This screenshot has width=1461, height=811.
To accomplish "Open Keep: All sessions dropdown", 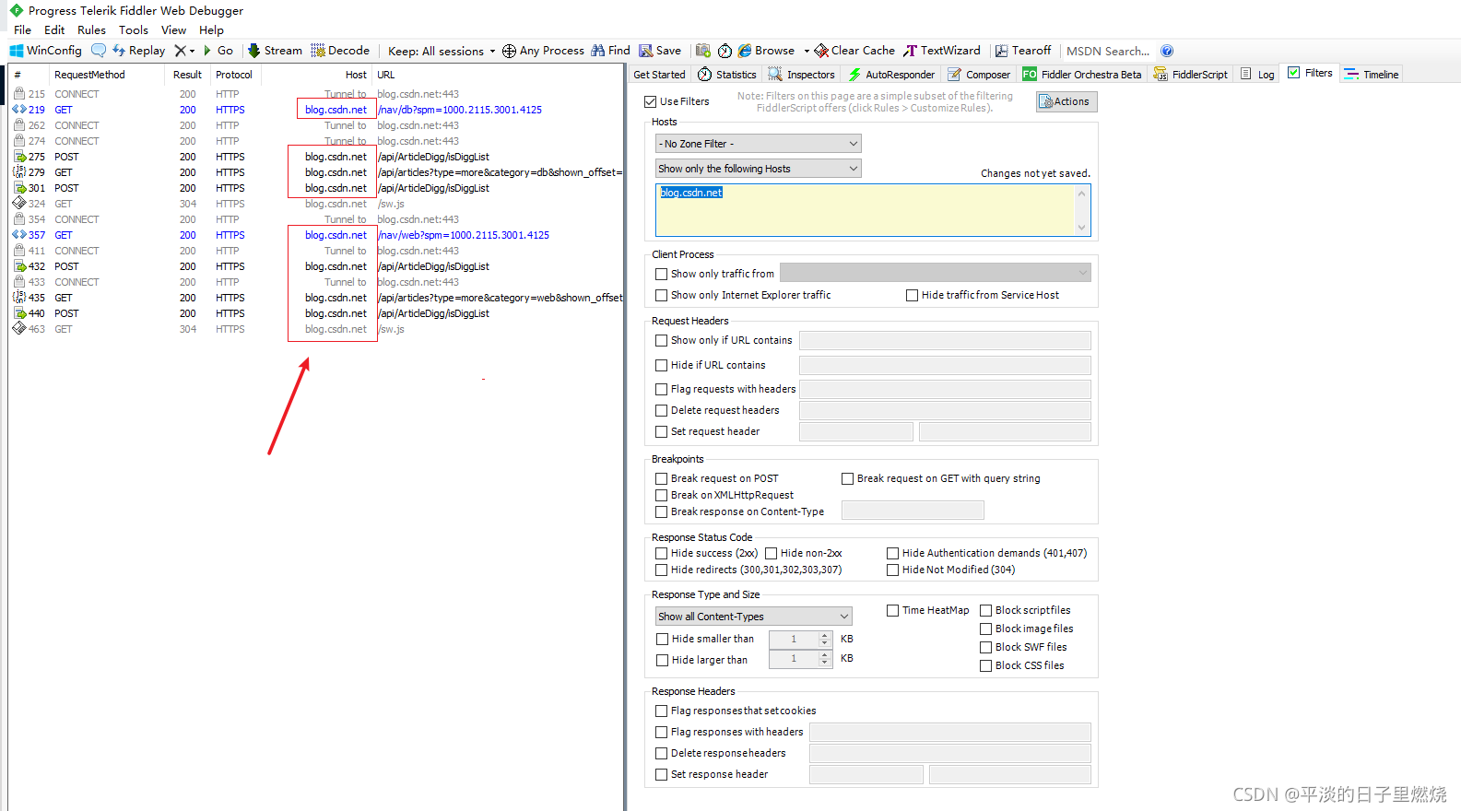I will (442, 51).
